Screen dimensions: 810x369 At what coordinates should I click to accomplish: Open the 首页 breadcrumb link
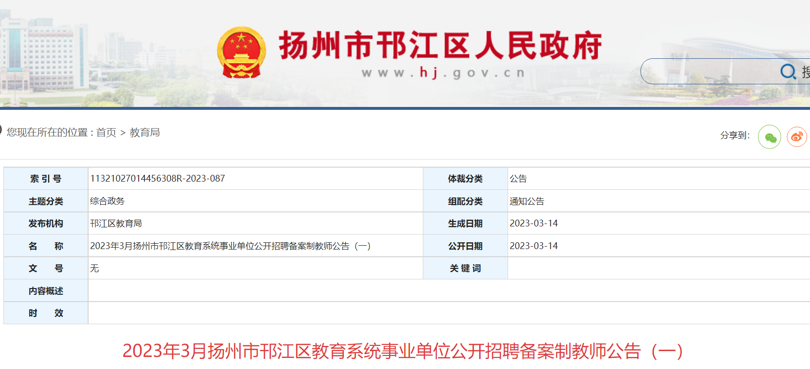pos(106,132)
